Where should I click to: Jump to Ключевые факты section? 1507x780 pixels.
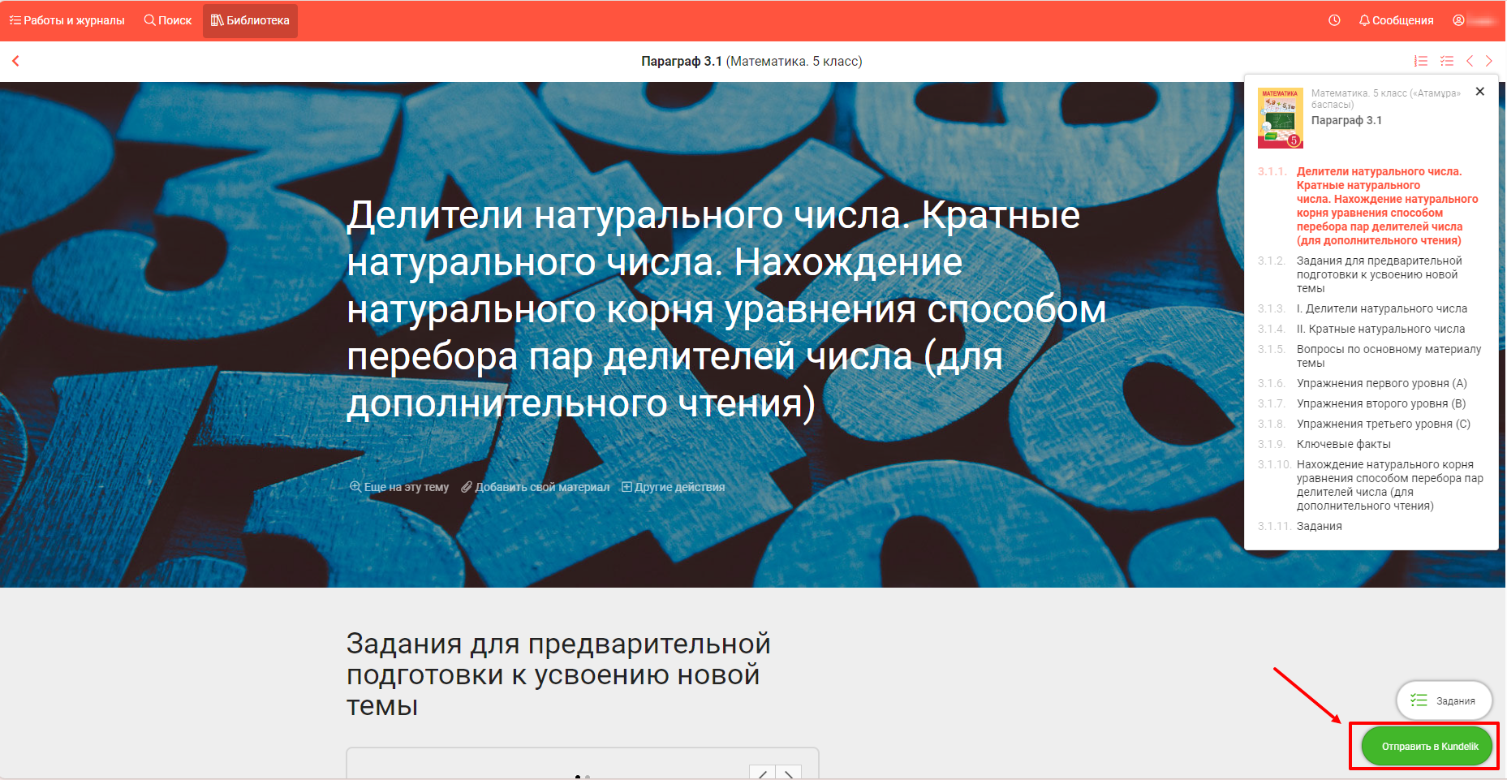[x=1343, y=444]
